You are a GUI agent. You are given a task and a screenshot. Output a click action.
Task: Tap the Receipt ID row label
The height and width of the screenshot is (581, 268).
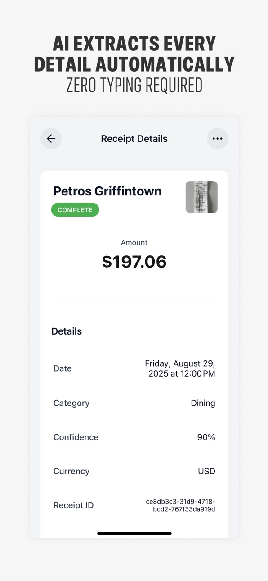pyautogui.click(x=74, y=505)
